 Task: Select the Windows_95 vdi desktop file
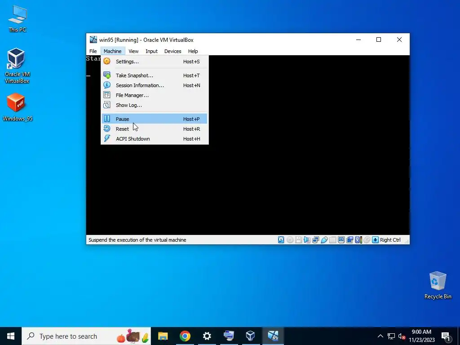[17, 107]
